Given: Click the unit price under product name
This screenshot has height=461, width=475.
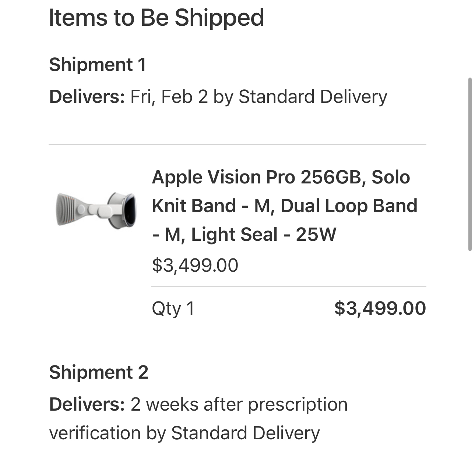Looking at the screenshot, I should coord(195,265).
